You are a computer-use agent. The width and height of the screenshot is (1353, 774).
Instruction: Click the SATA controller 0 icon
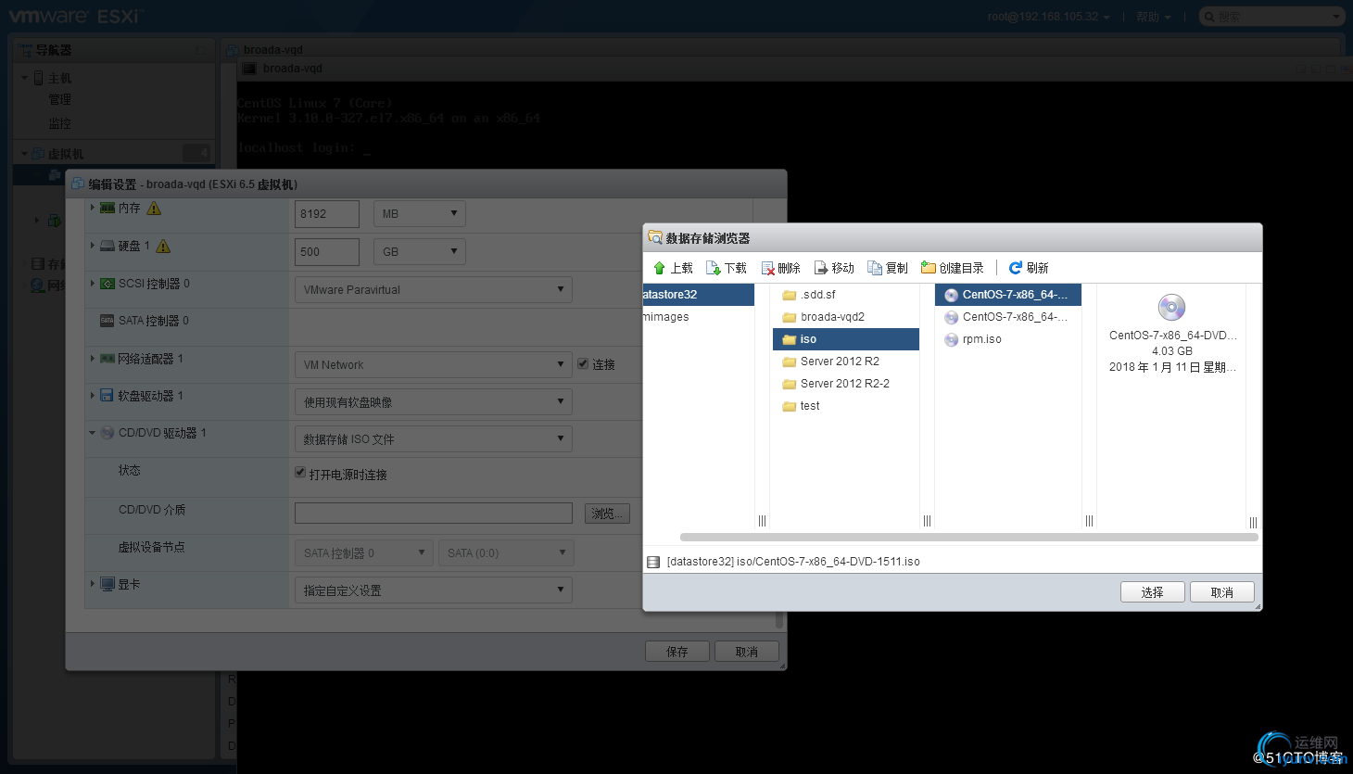click(x=107, y=321)
